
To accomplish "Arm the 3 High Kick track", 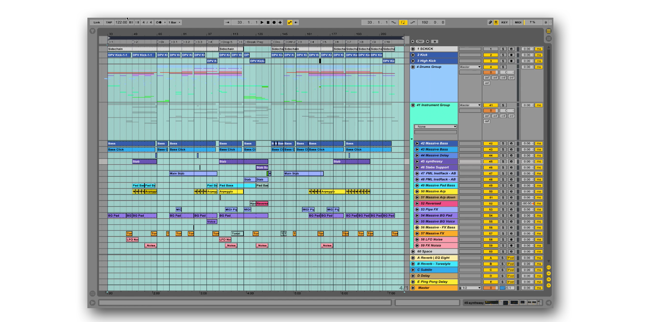I will [511, 61].
